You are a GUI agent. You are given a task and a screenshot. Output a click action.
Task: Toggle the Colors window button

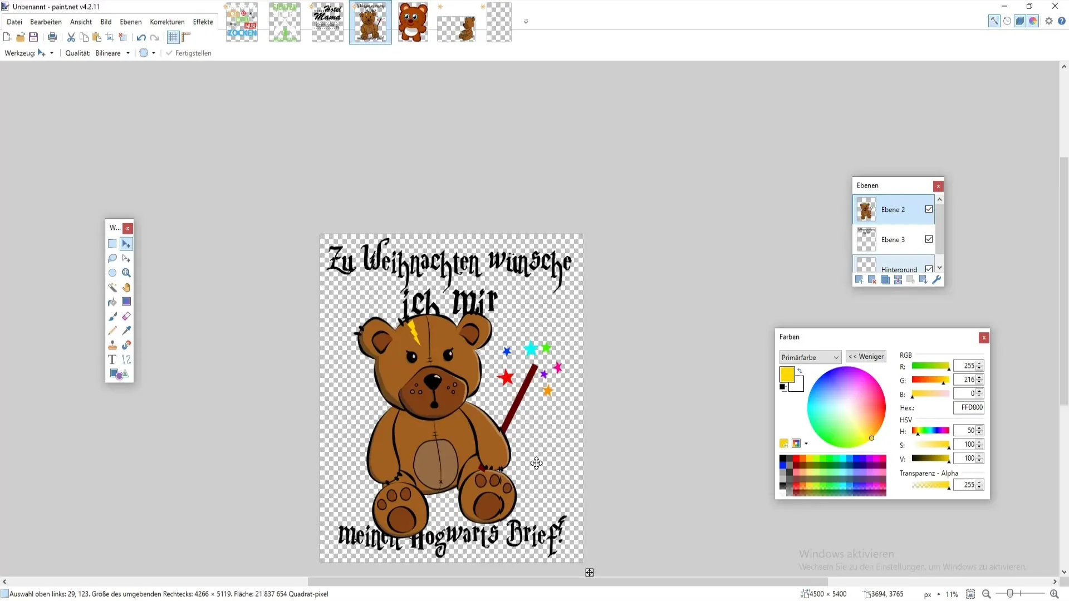point(1033,21)
